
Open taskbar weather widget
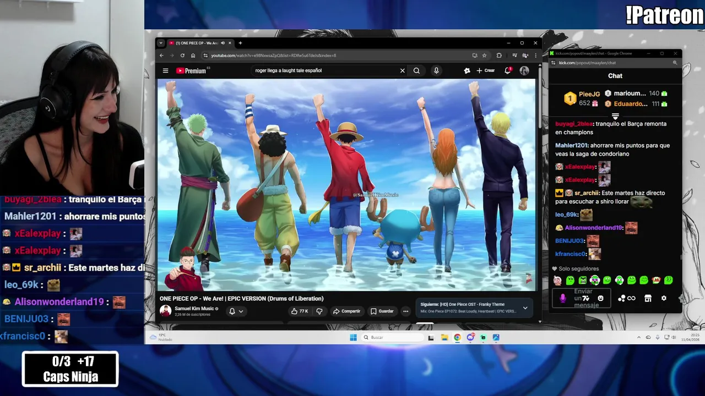(x=161, y=337)
